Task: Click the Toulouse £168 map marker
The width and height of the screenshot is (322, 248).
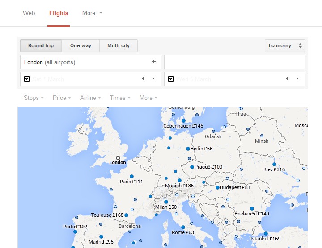Action: [126, 215]
